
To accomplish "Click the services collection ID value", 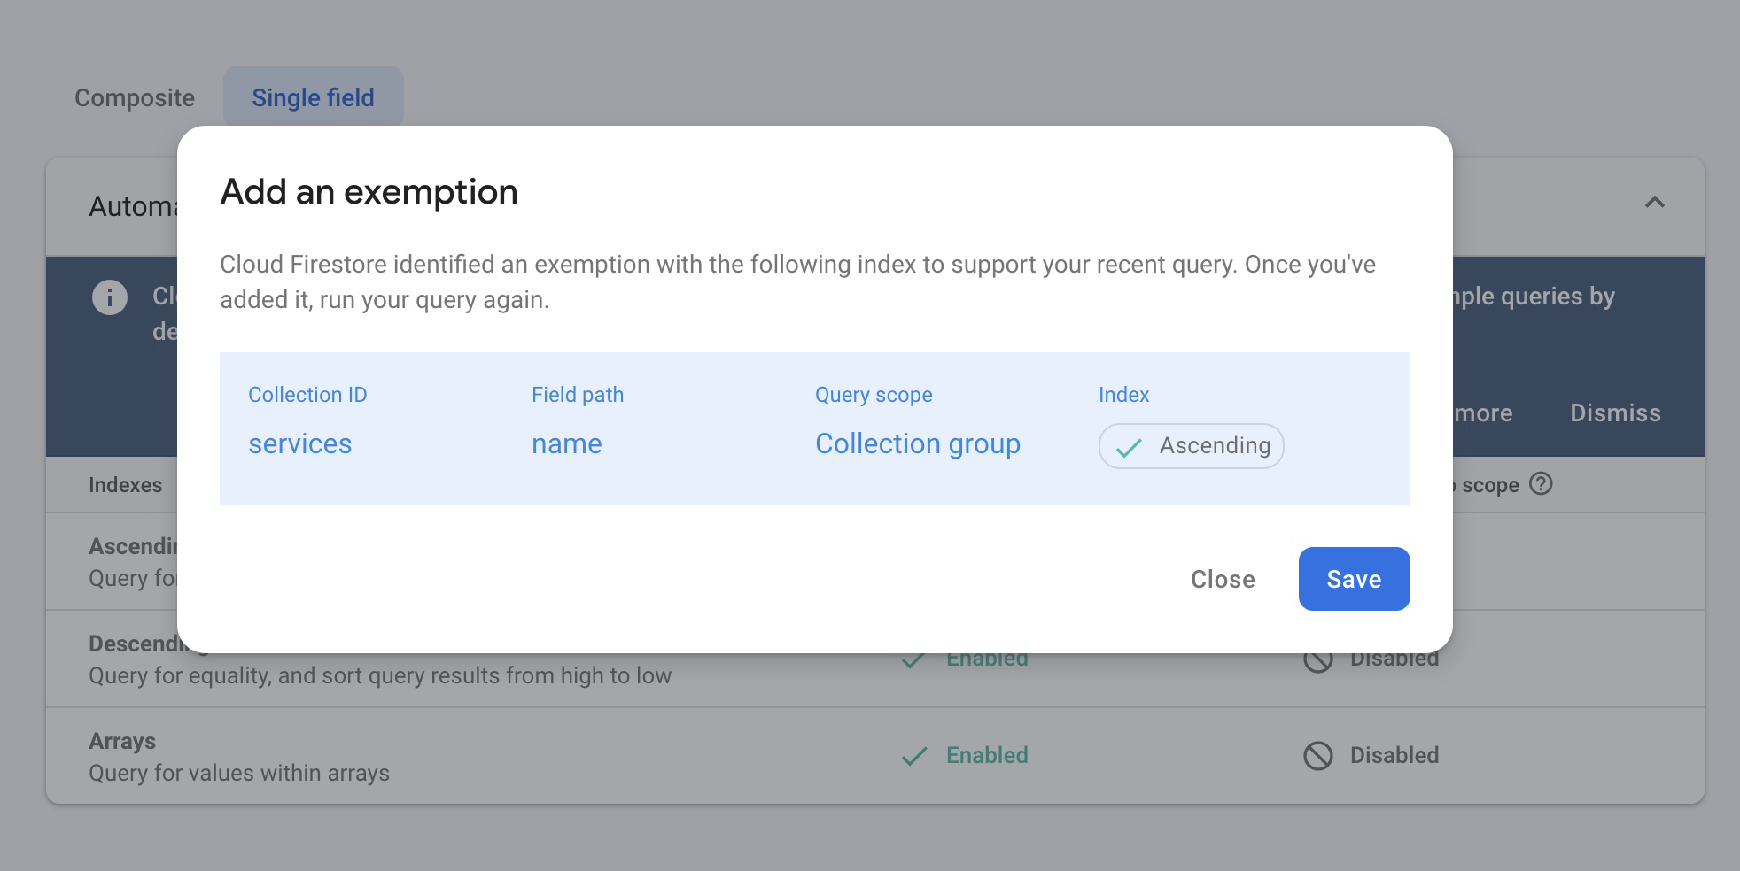I will (299, 443).
